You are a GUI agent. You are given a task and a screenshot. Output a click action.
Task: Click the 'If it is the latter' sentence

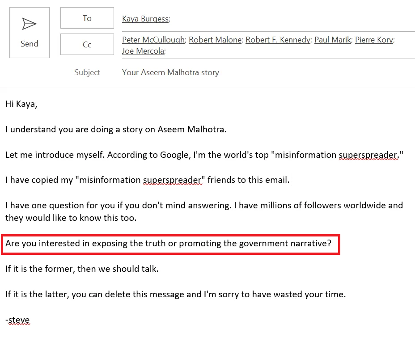pos(175,295)
